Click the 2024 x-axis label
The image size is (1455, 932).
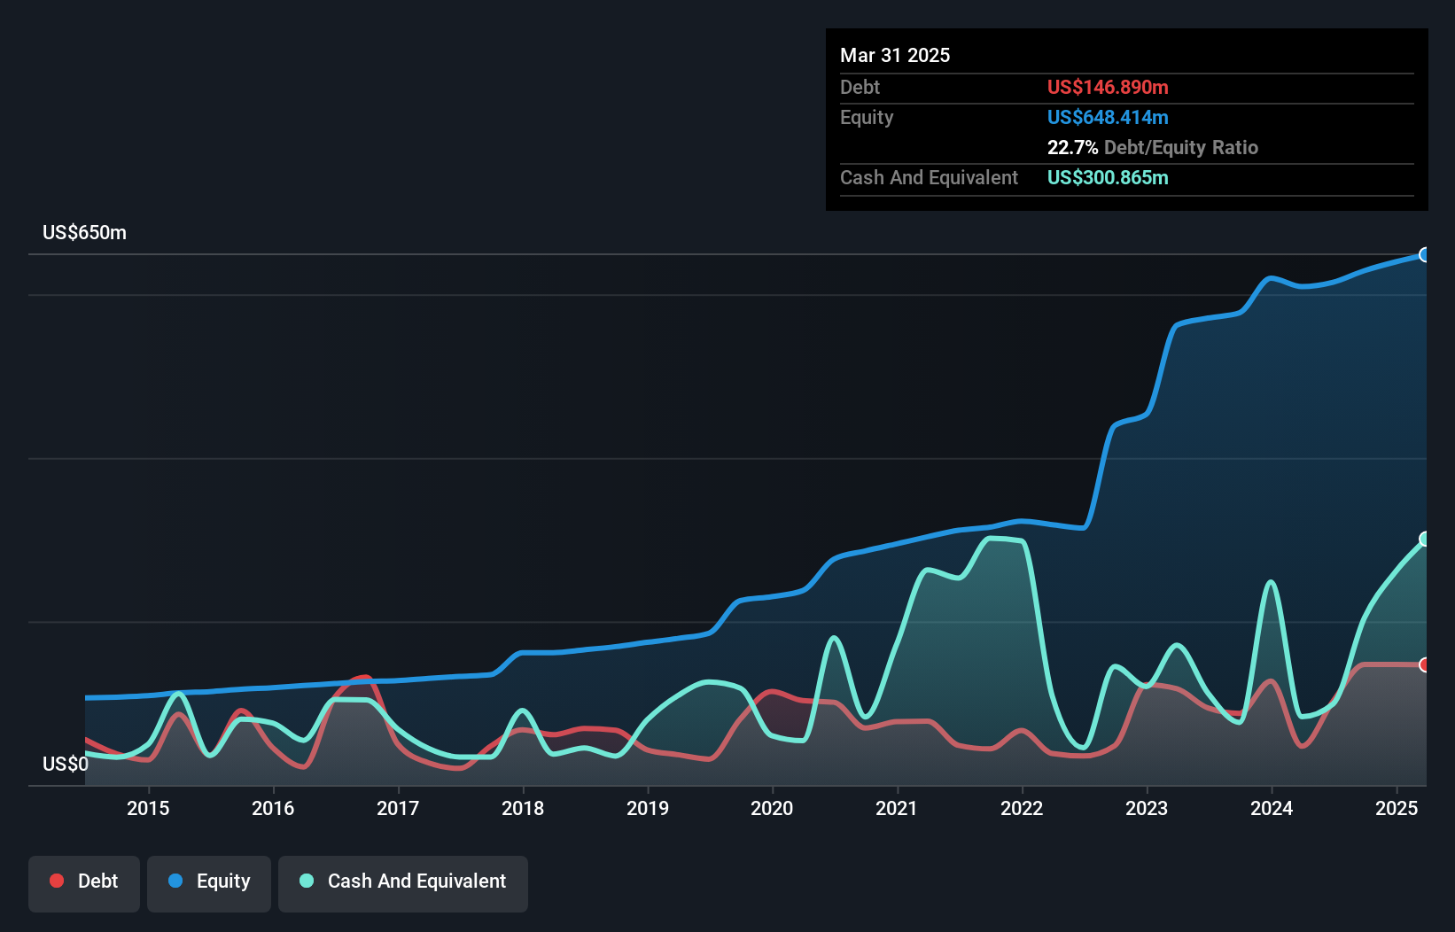pos(1272,808)
